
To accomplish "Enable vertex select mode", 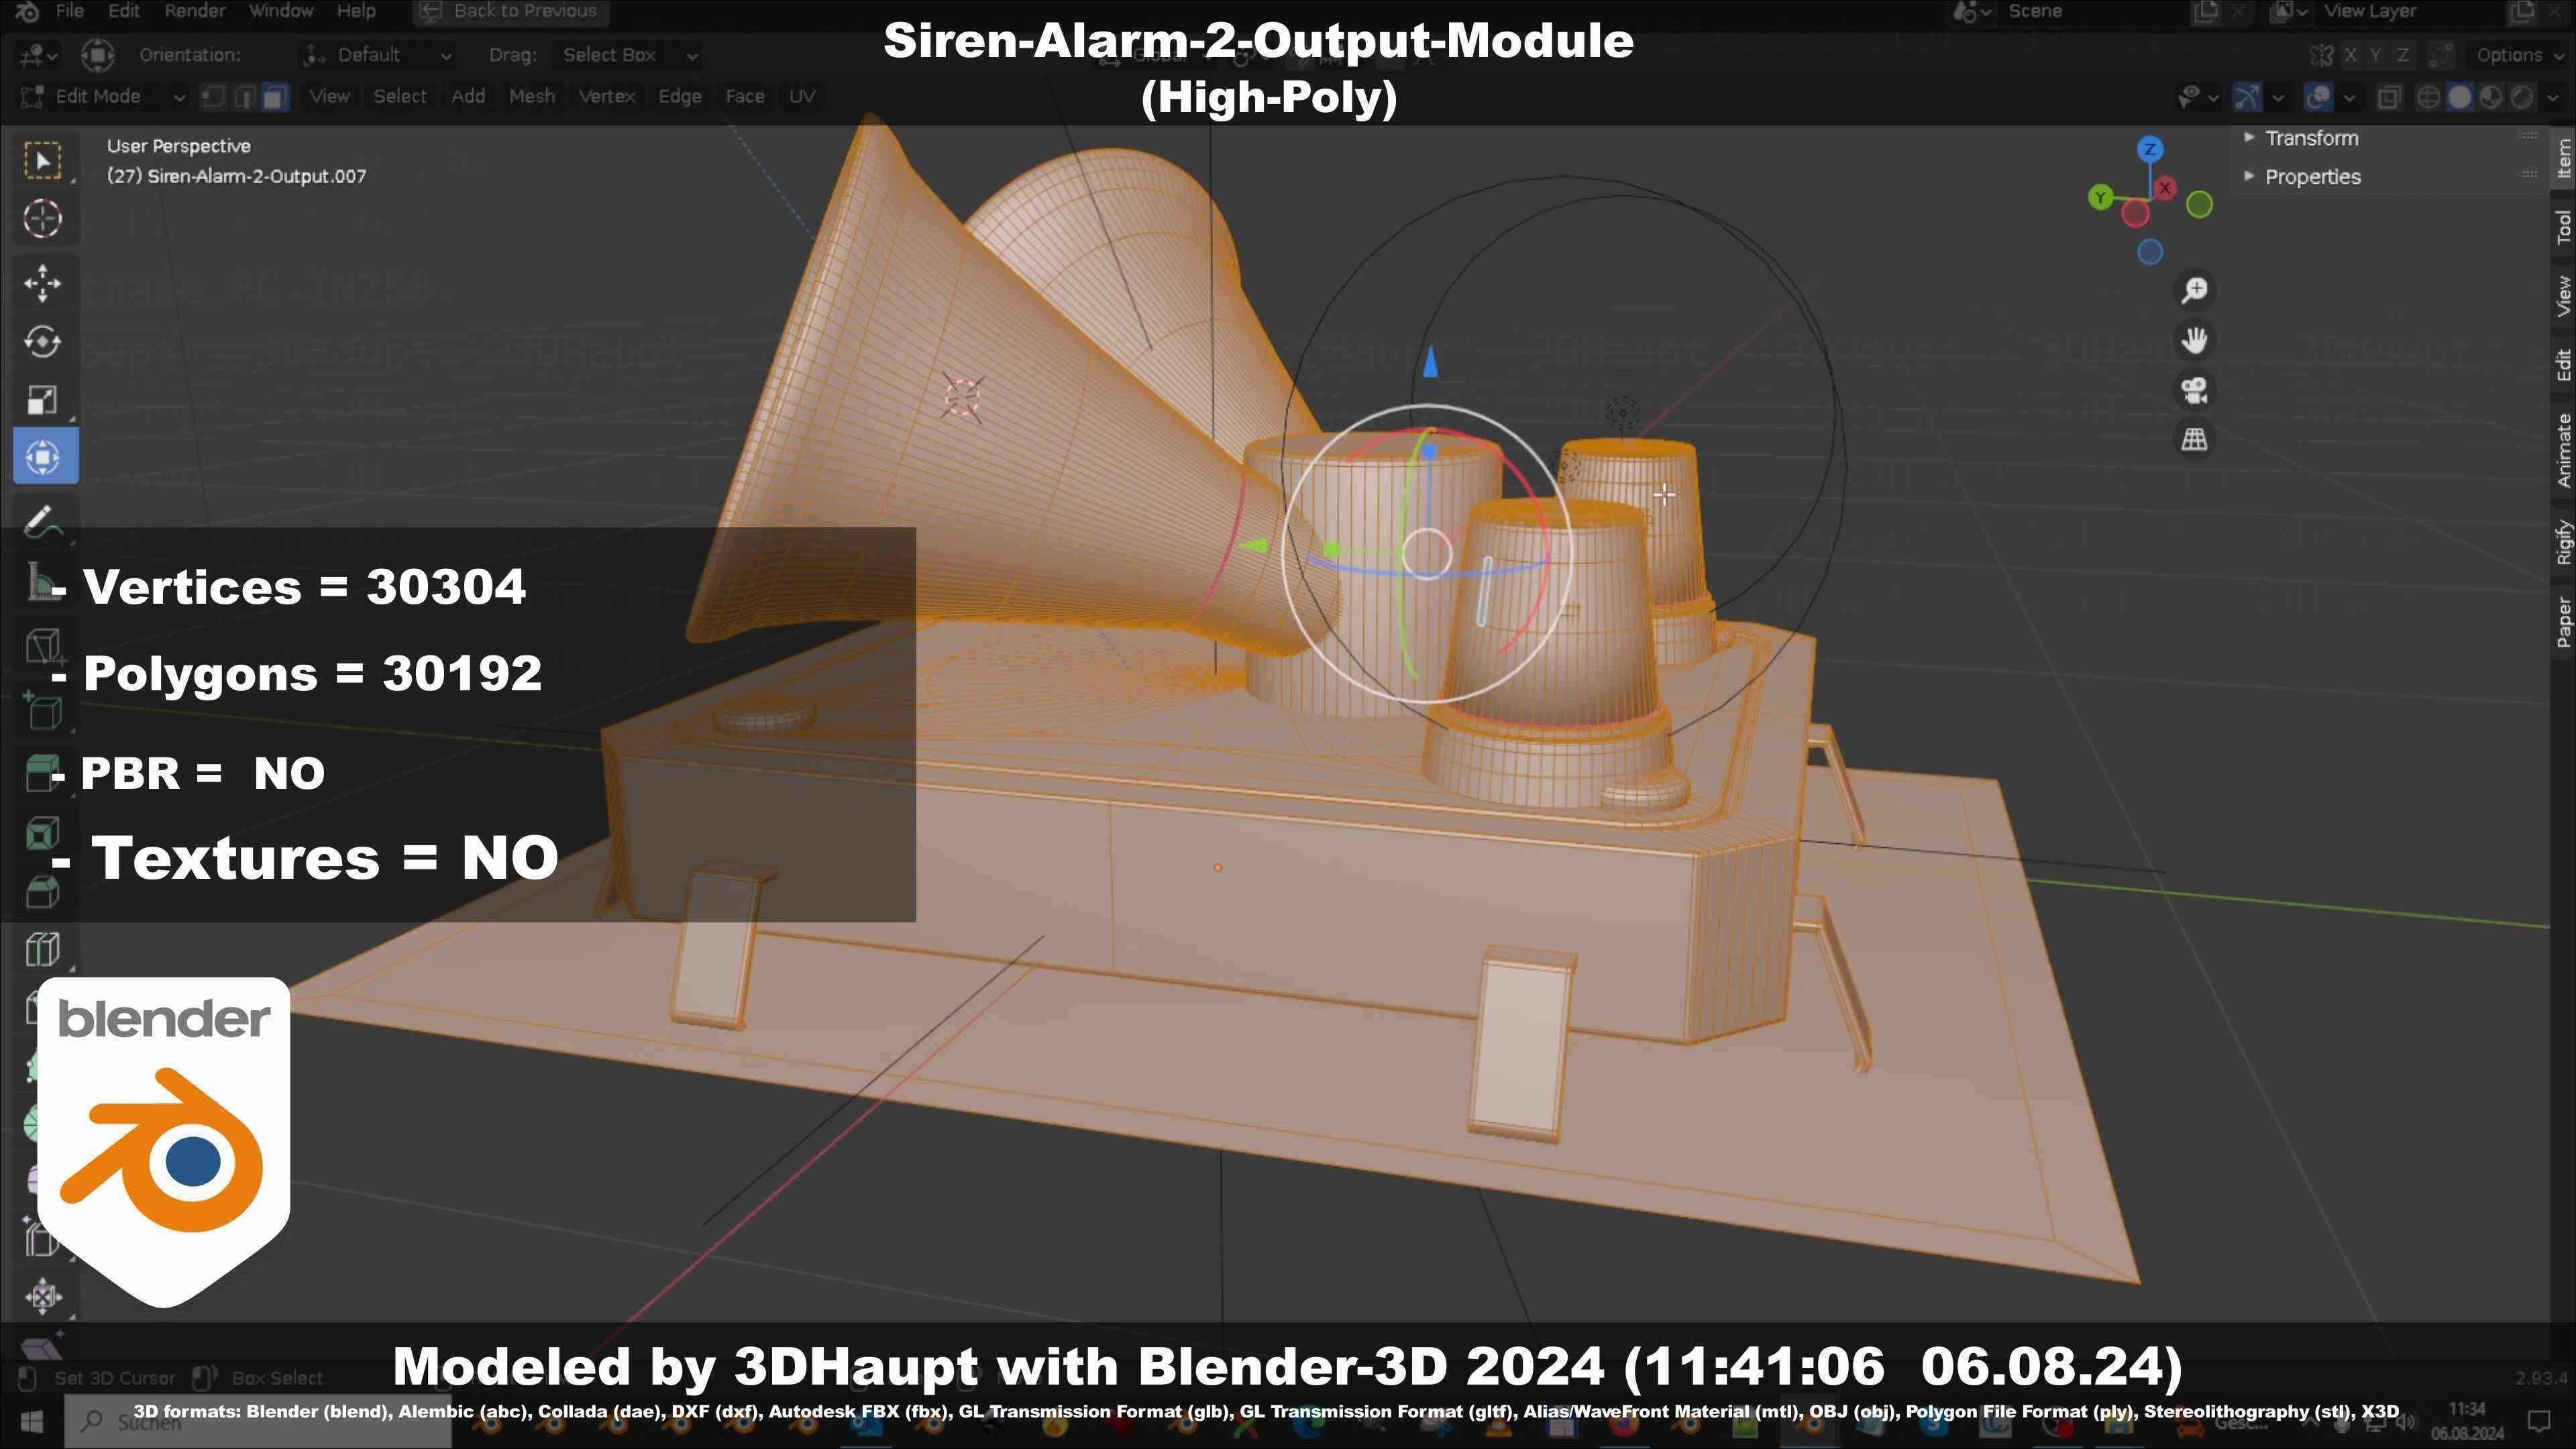I will tap(213, 96).
